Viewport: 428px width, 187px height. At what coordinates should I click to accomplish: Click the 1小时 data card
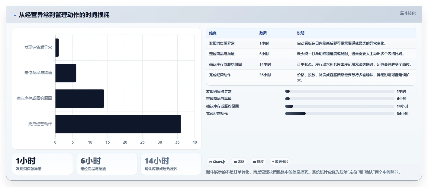pos(42,164)
